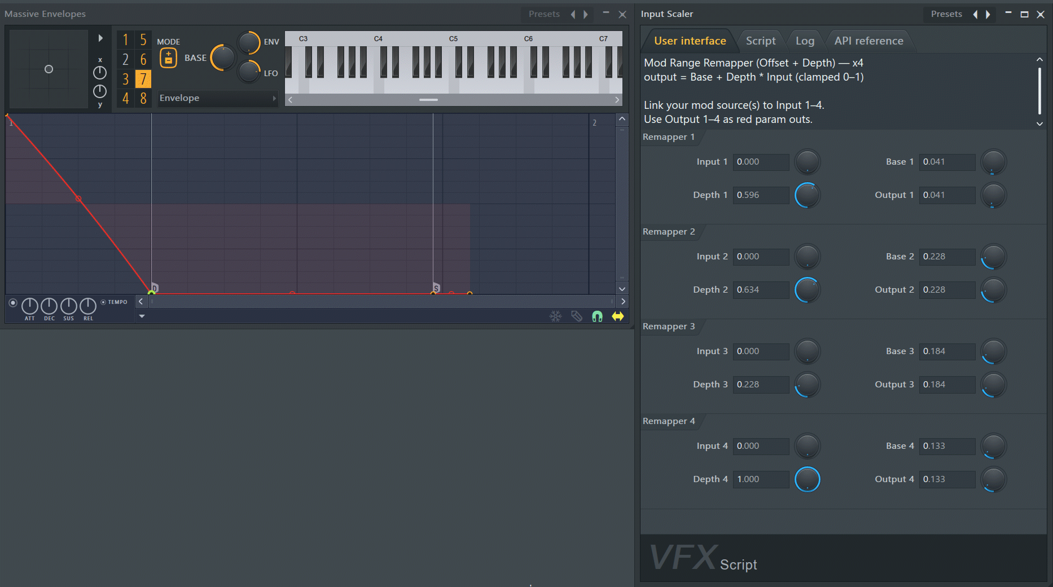The height and width of the screenshot is (587, 1053).
Task: Toggle the envelope enable switch beside ATT
Action: point(13,303)
